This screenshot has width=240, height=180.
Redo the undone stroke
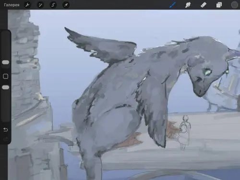(6, 139)
